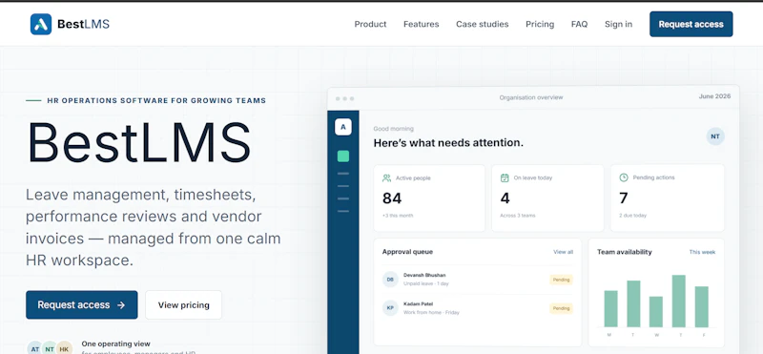Select Pricing in the navigation bar
Image resolution: width=763 pixels, height=354 pixels.
540,24
